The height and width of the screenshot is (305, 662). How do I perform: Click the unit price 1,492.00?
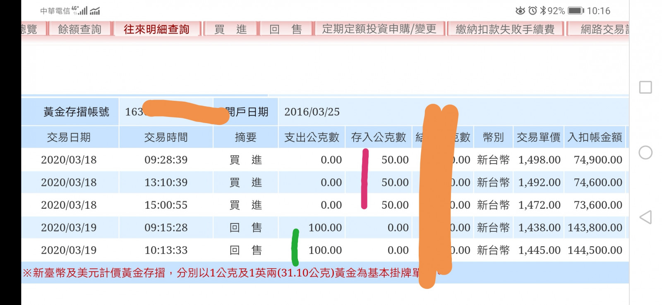pos(540,182)
